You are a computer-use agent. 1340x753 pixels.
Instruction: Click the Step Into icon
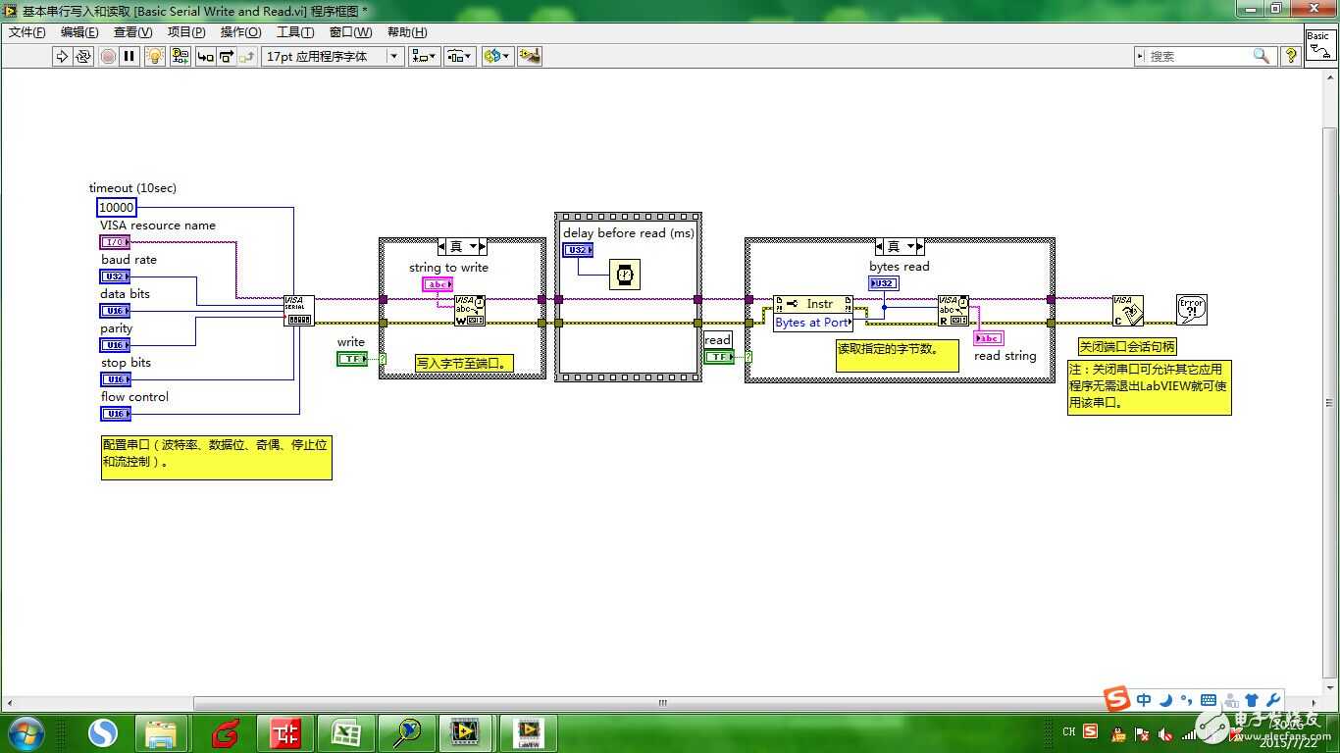tap(205, 56)
